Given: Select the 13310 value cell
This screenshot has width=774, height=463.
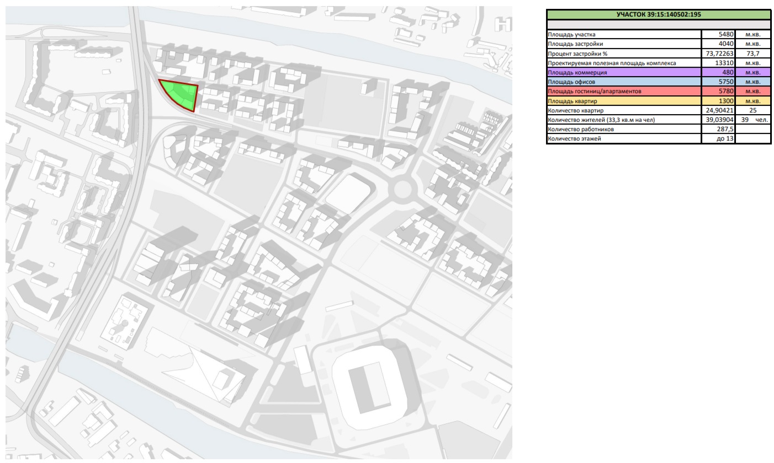Looking at the screenshot, I should click(x=718, y=63).
